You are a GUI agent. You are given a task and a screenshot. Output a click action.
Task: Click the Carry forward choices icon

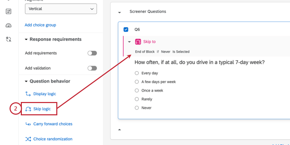click(28, 124)
